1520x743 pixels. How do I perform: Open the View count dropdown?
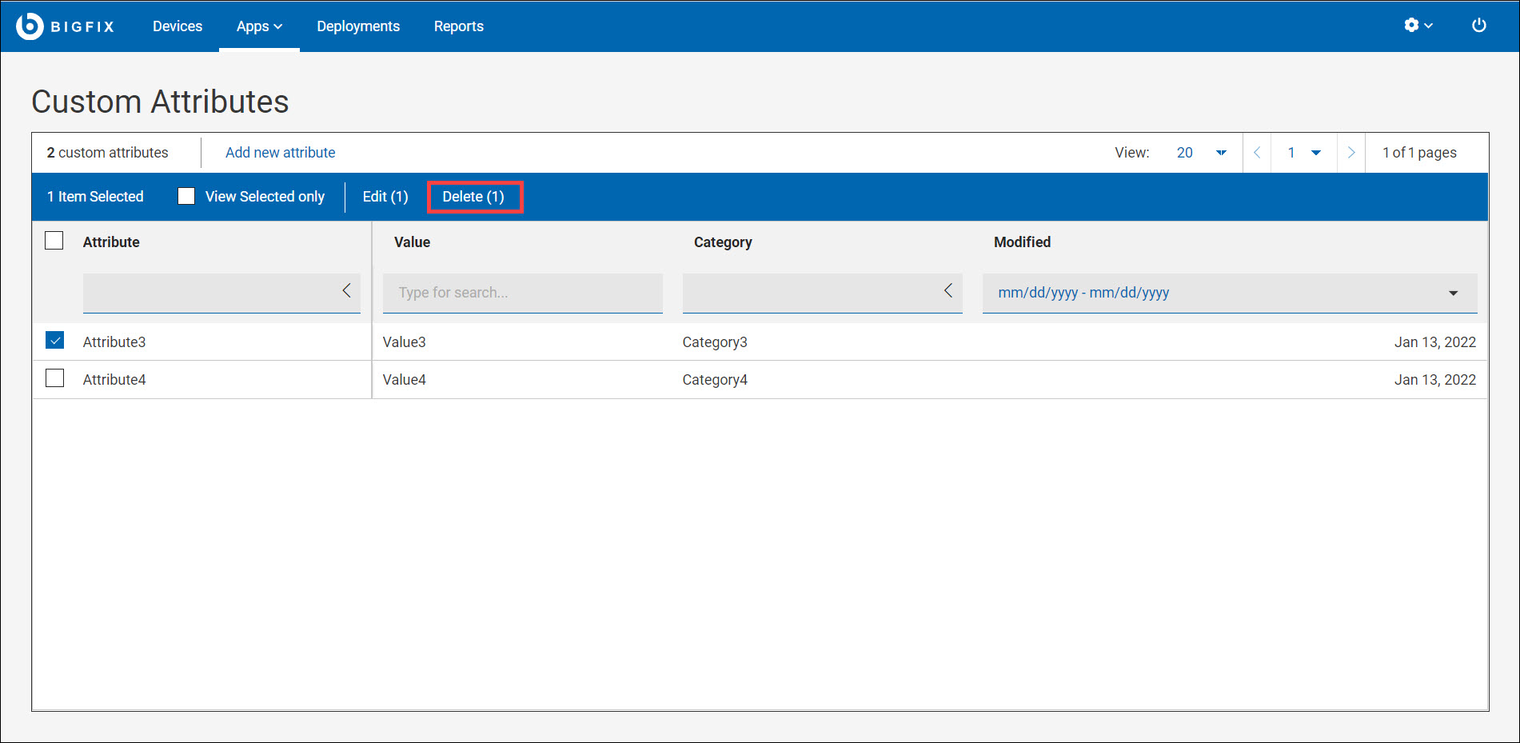1201,153
